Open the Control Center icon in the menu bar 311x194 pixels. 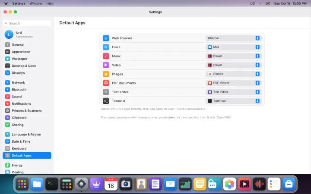(x=268, y=3)
